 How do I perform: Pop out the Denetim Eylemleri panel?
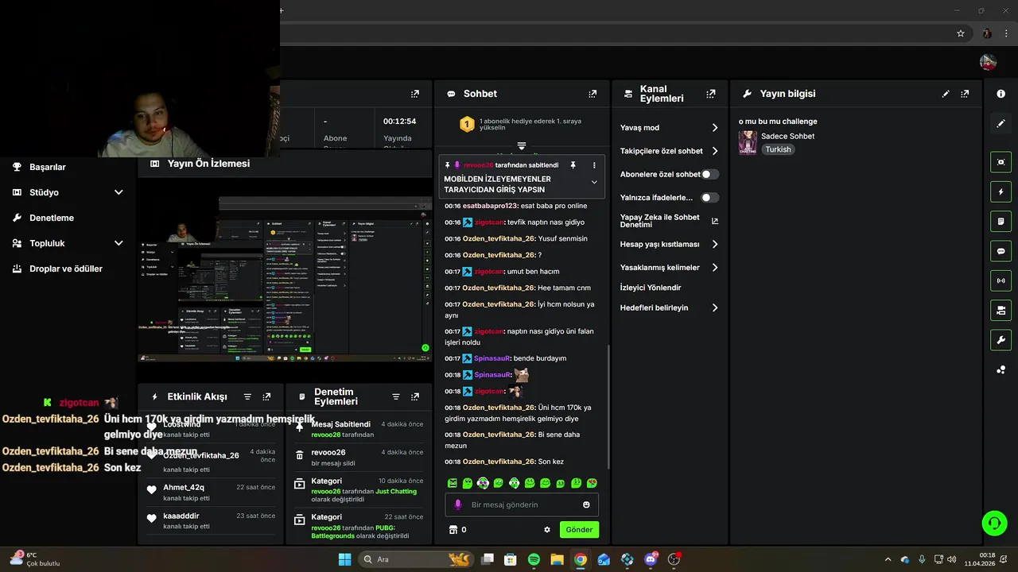pyautogui.click(x=415, y=396)
